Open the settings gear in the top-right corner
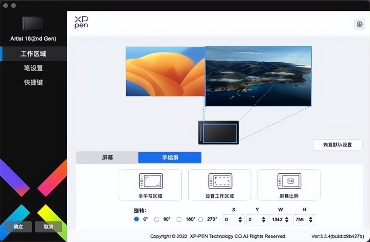370x242 pixels. click(359, 24)
